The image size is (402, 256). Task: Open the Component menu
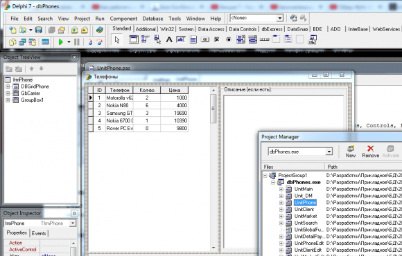pos(123,19)
